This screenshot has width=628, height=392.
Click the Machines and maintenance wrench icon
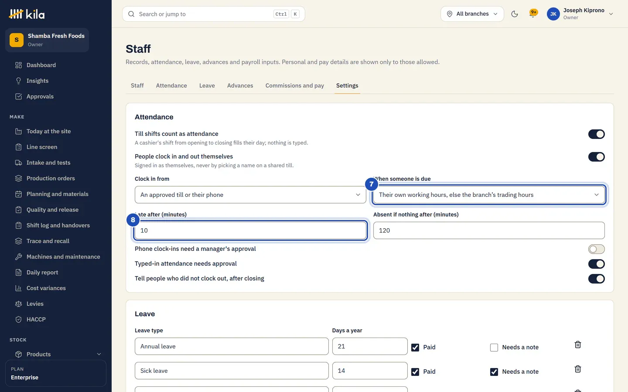(18, 257)
